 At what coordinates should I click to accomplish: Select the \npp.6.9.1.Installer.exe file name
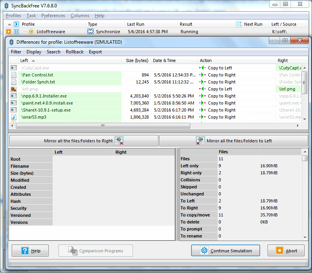pos(44,96)
